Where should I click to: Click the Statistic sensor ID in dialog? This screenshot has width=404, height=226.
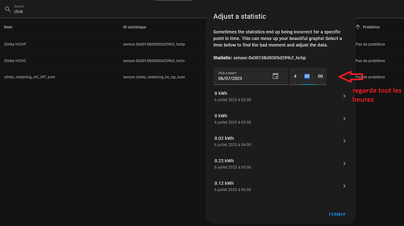pos(269,58)
